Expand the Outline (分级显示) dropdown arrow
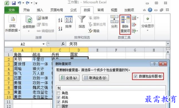The height and width of the screenshot is (108, 179). (147, 30)
